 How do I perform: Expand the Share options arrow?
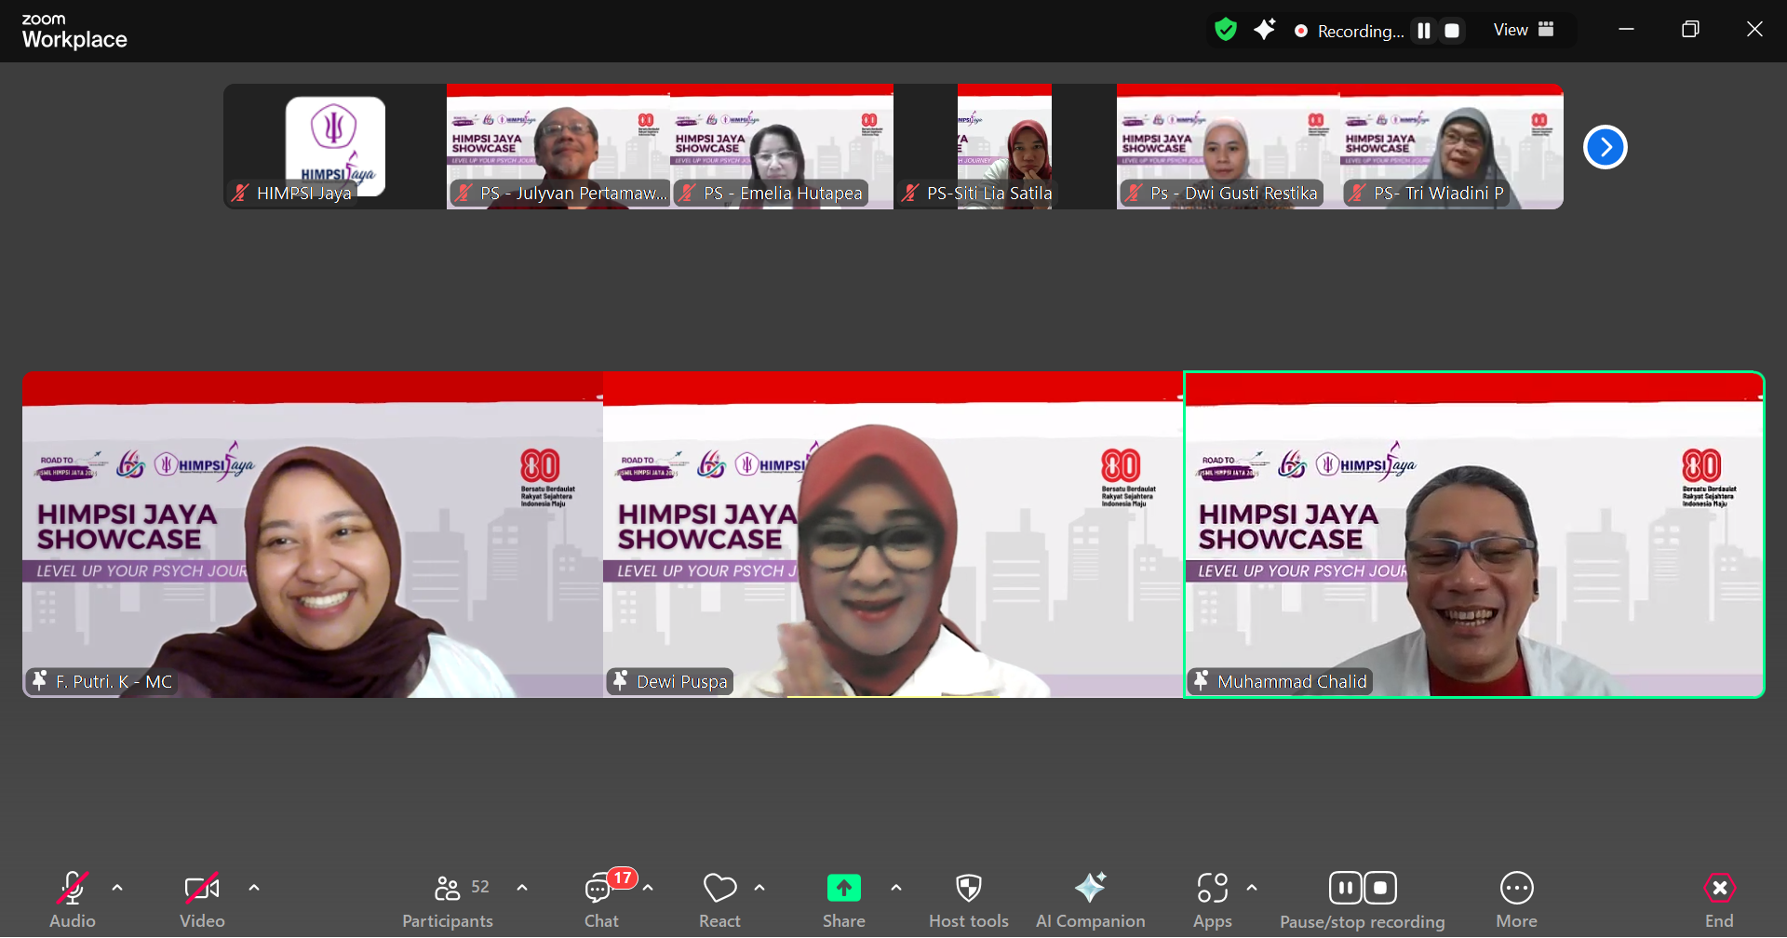(896, 888)
